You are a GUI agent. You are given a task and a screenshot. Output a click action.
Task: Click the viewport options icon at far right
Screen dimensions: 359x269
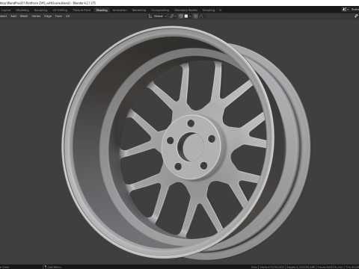click(x=356, y=16)
